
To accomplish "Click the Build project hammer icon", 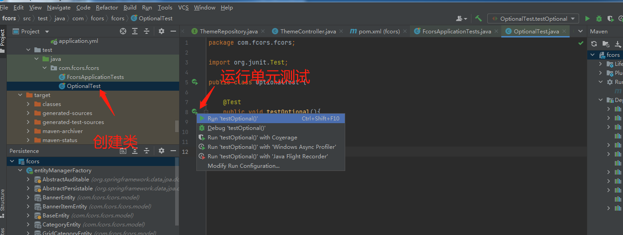I will tap(478, 18).
